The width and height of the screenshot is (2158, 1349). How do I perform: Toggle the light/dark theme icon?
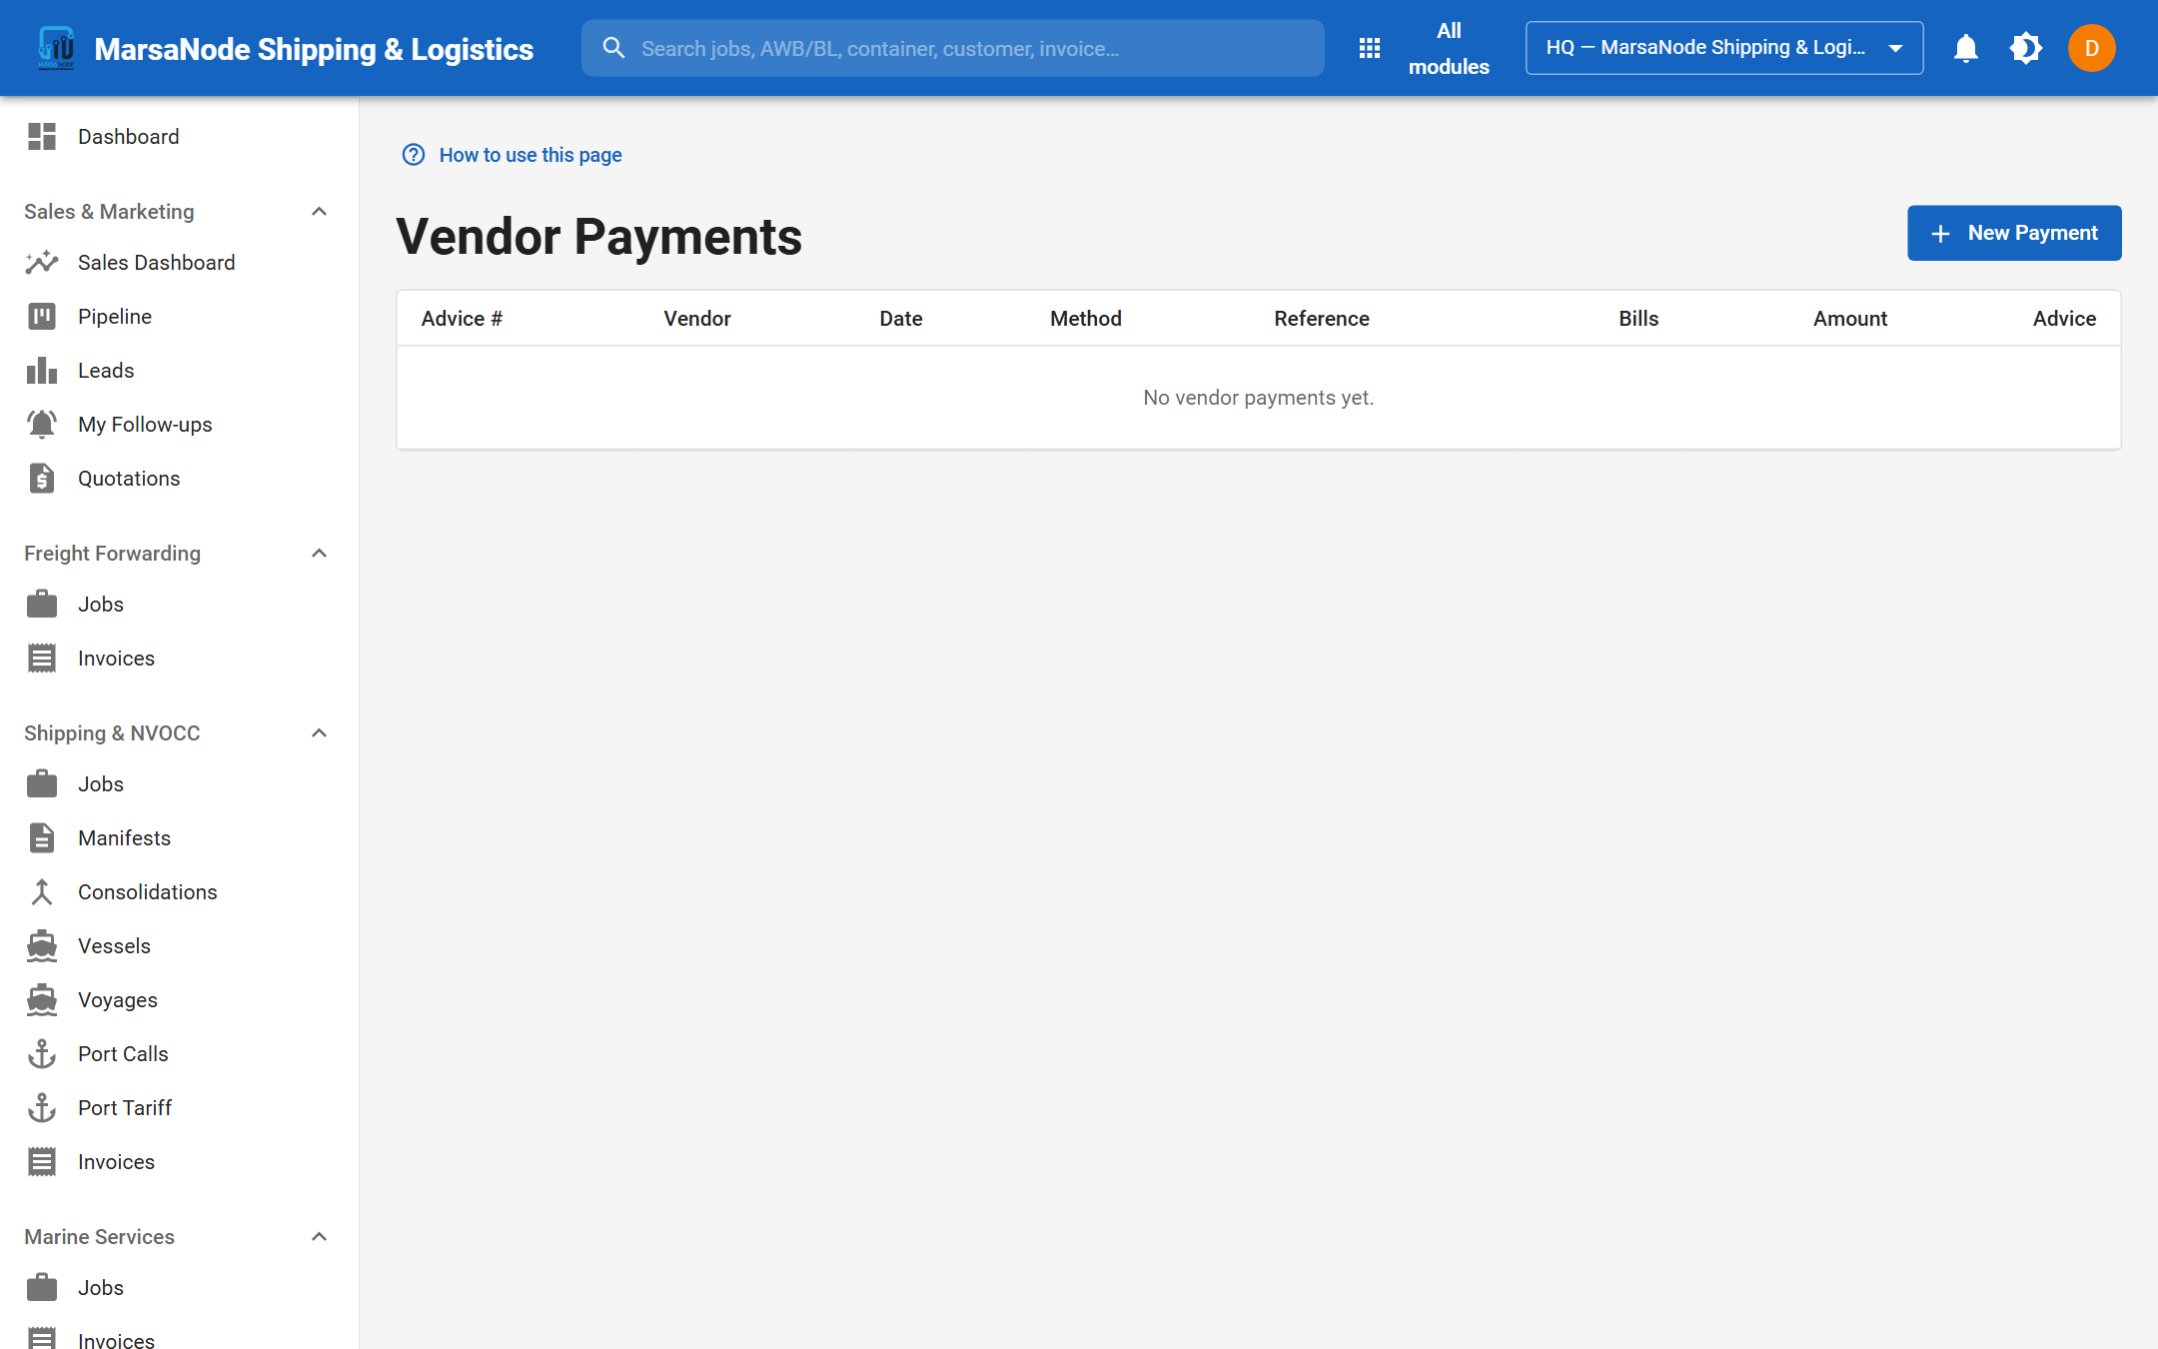(x=2025, y=48)
